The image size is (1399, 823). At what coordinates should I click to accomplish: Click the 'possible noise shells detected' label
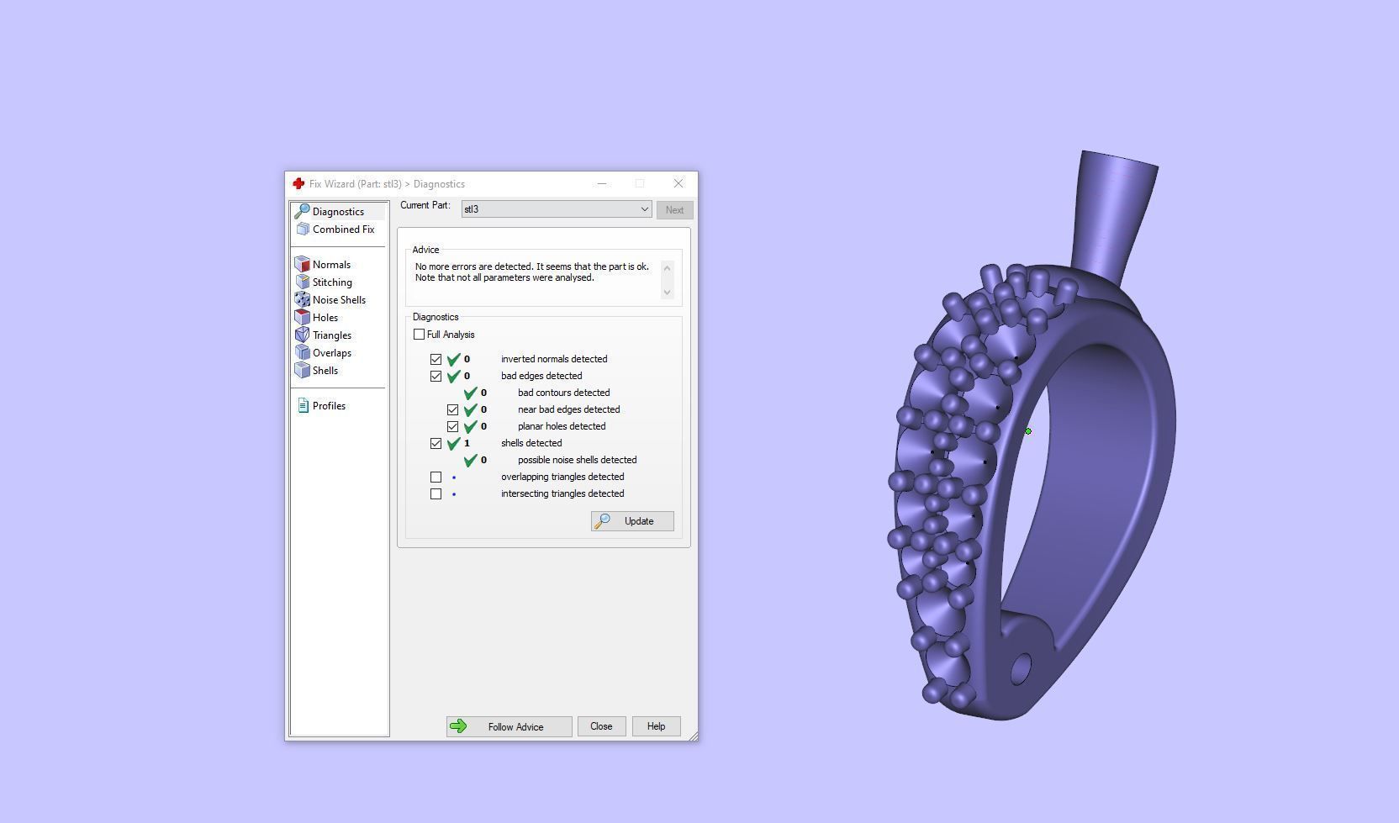click(x=578, y=460)
